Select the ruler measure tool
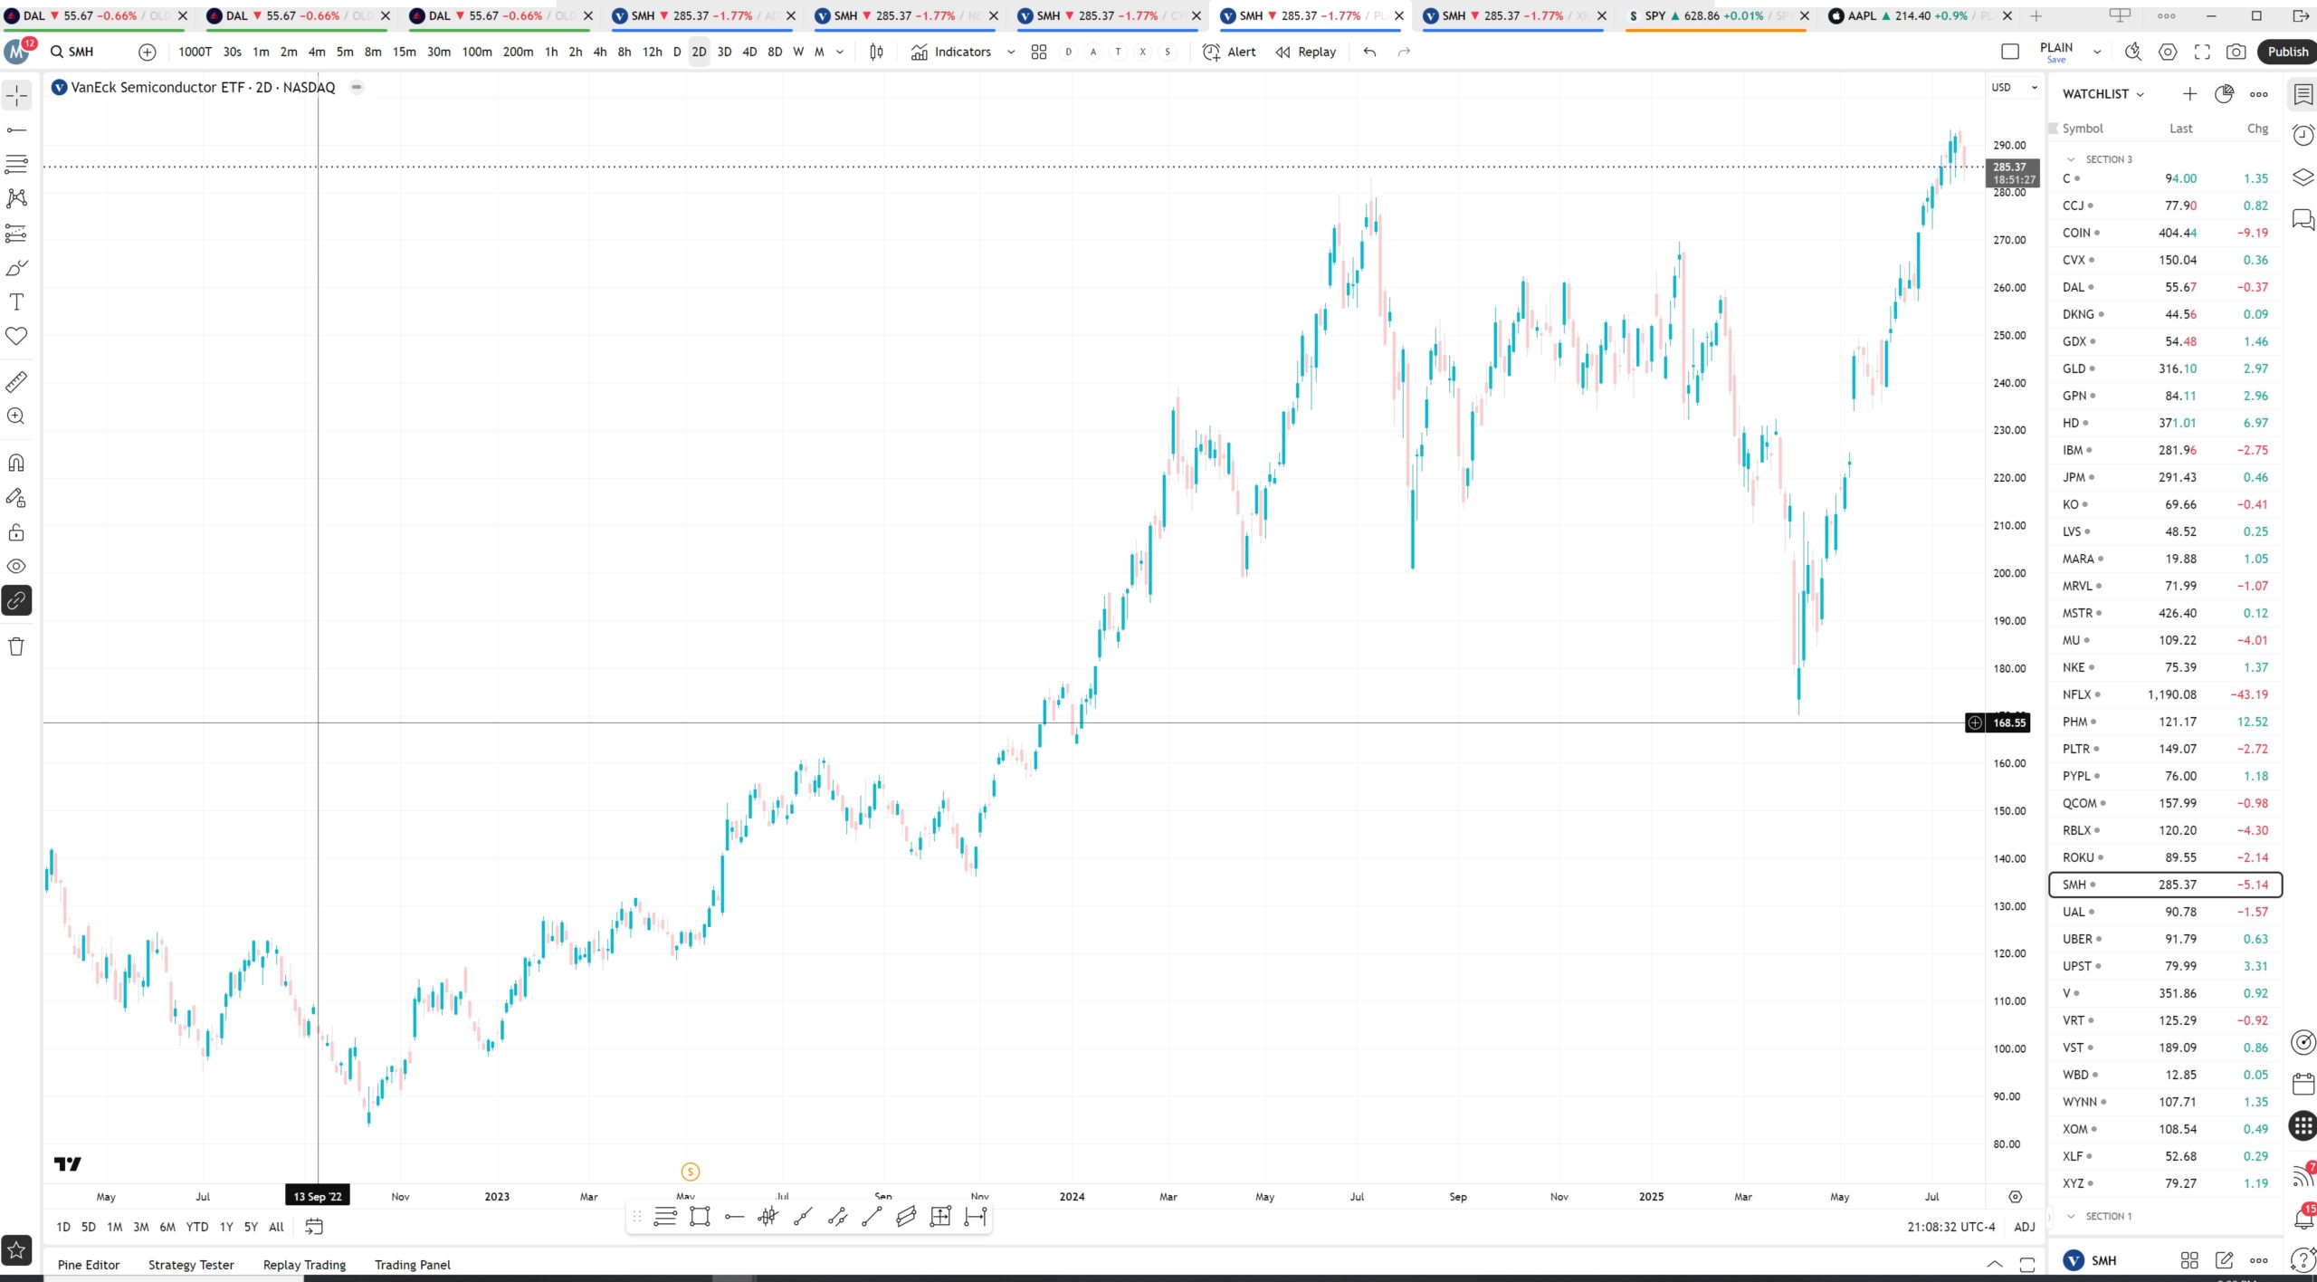This screenshot has height=1282, width=2317. click(16, 382)
